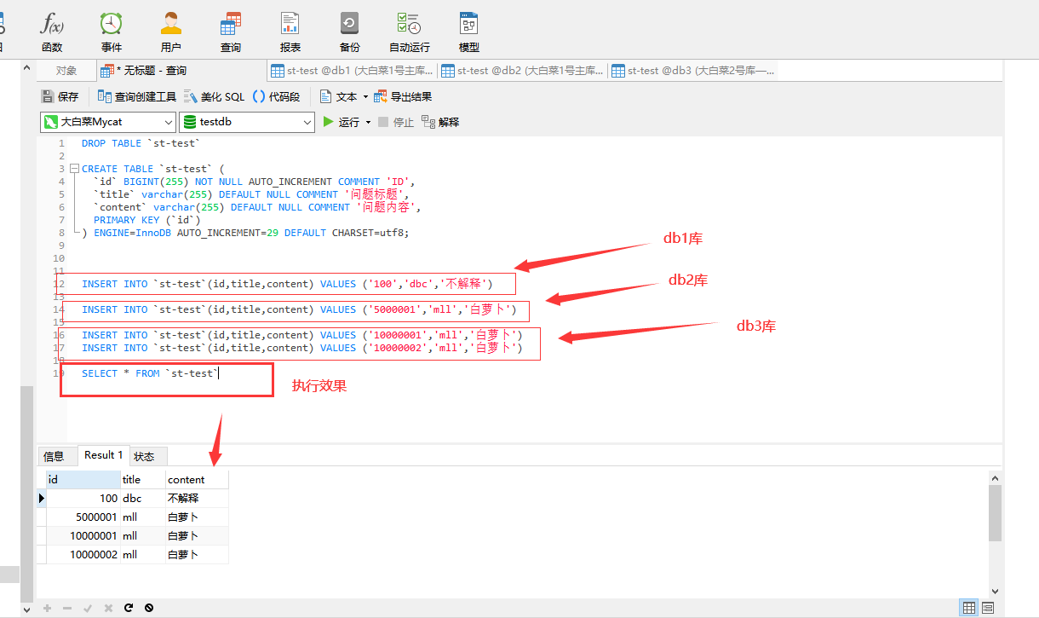Screen dimensions: 1039x618
Task: Insert a 代码段 code snippet
Action: (x=276, y=97)
